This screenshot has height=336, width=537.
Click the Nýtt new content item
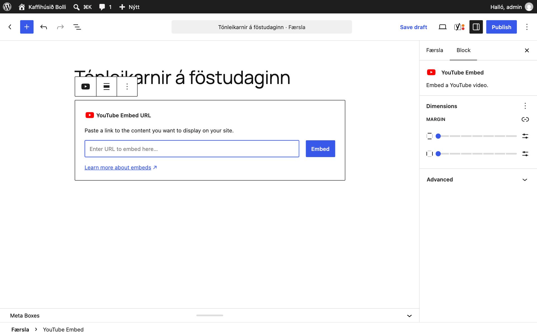click(129, 7)
